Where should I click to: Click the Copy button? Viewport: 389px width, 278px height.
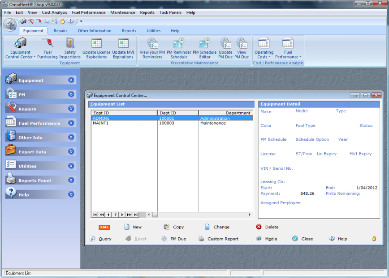pos(174,227)
